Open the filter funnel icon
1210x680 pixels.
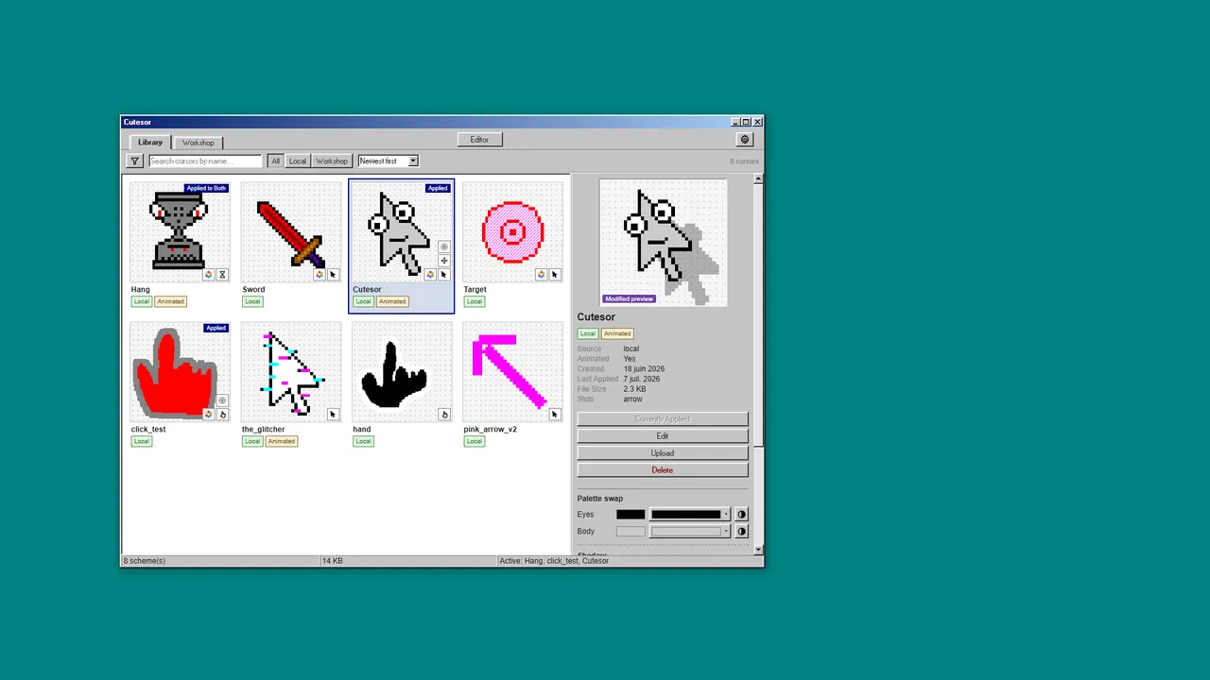click(x=135, y=161)
